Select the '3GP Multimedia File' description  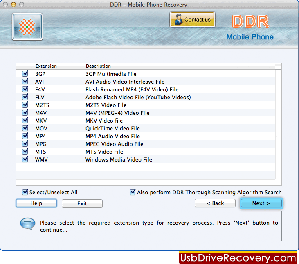tap(111, 74)
